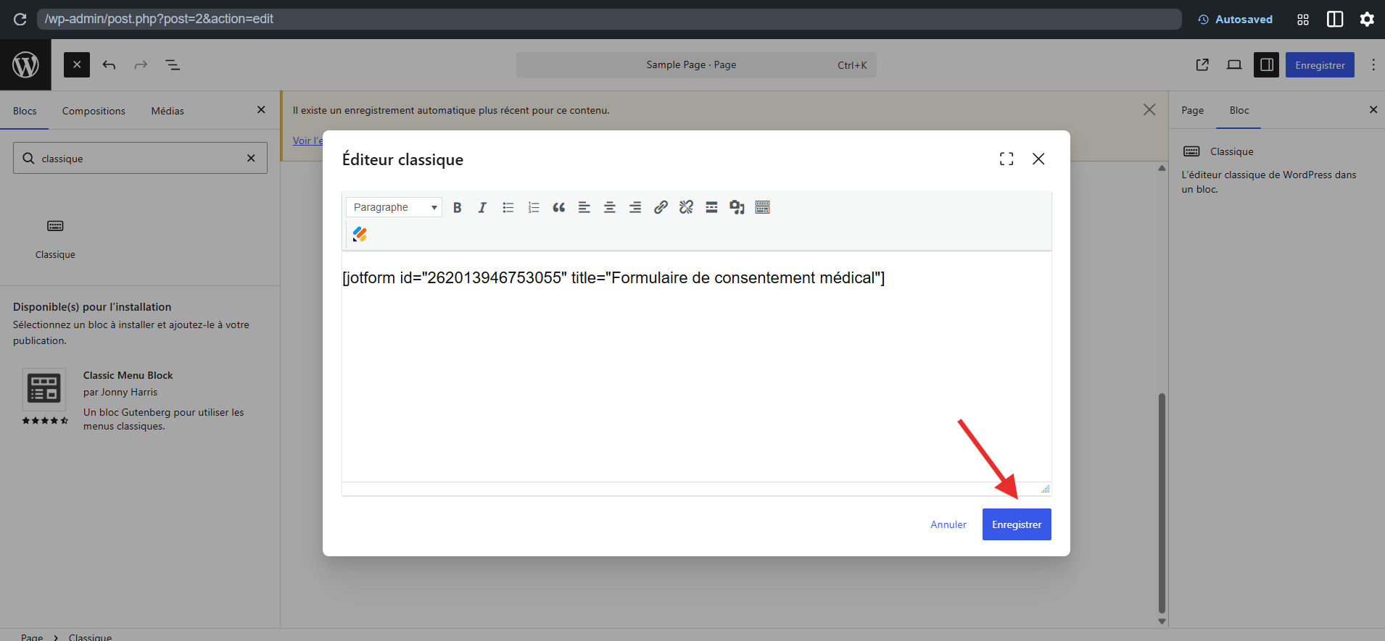Open the Paragraphe format dropdown
Screen dimensions: 1385x641
click(394, 207)
